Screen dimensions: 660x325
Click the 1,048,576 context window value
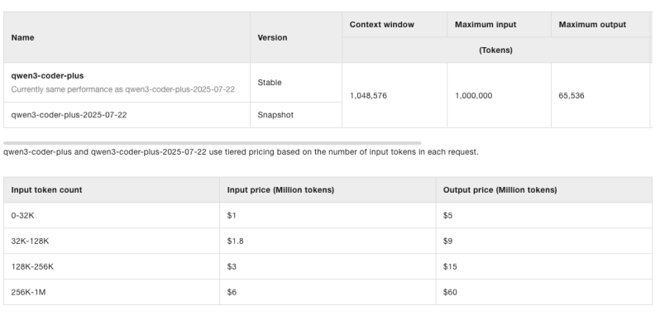click(368, 96)
